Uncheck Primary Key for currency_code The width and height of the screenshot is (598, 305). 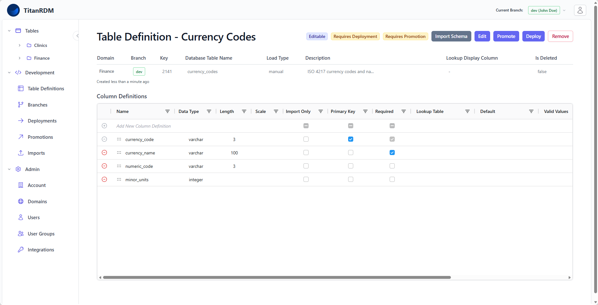[x=351, y=139]
